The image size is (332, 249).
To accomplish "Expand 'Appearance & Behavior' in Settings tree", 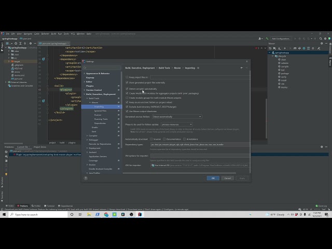I will click(84, 73).
